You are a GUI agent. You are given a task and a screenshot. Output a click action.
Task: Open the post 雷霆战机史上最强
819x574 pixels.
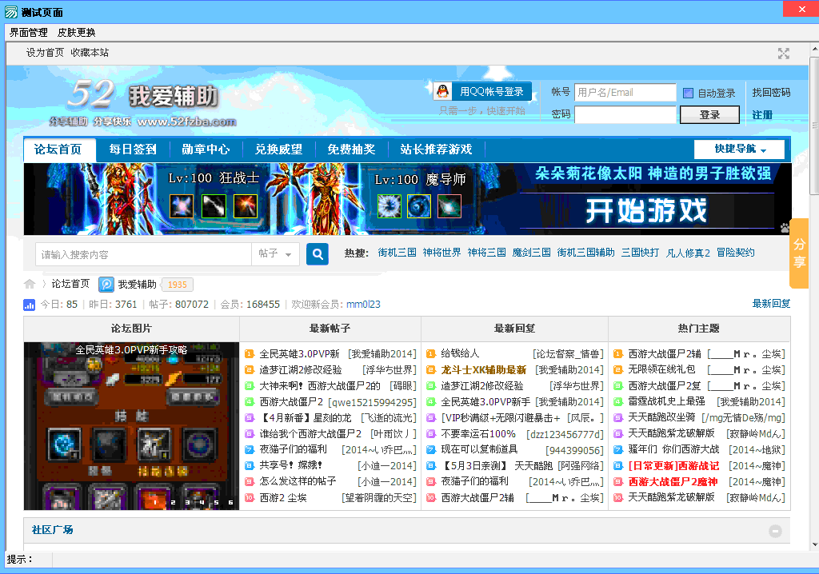(x=666, y=401)
